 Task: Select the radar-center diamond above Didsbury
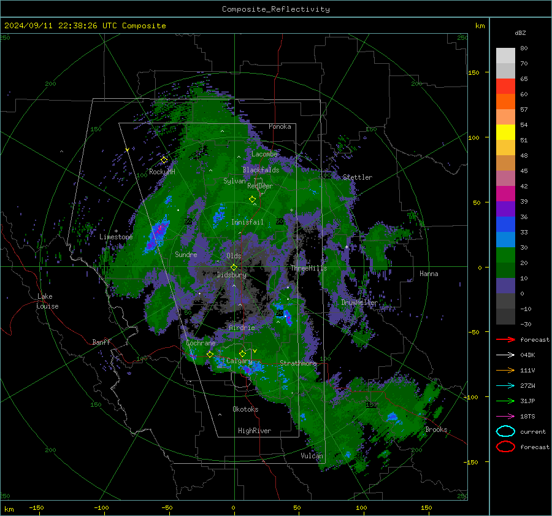point(234,268)
